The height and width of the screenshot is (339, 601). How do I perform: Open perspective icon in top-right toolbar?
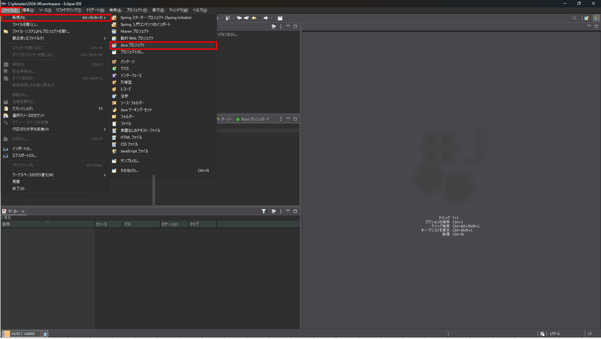point(586,18)
